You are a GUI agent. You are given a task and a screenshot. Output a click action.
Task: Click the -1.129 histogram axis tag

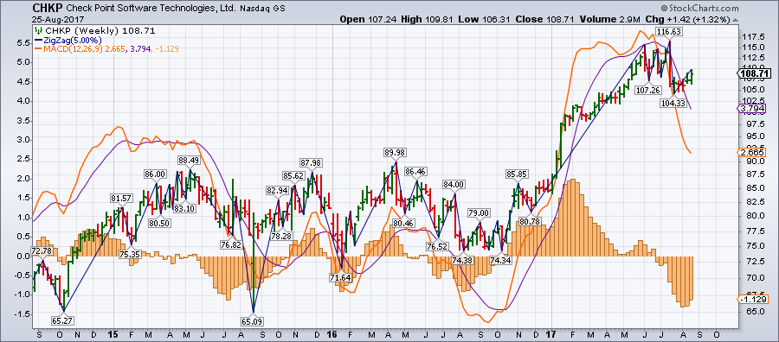(753, 299)
